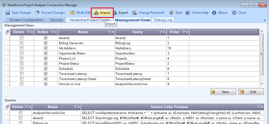Select the Order cell showing 10

178,48
